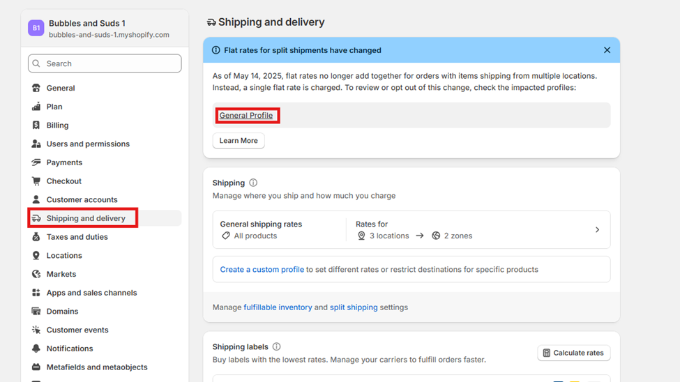Open the General Profile link
Image resolution: width=680 pixels, height=382 pixels.
click(x=246, y=115)
